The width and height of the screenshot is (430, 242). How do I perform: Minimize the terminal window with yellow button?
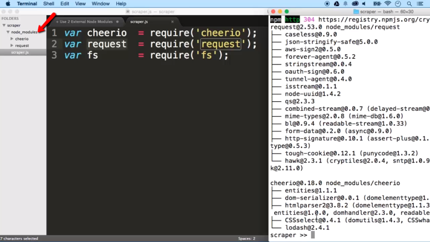pyautogui.click(x=280, y=11)
